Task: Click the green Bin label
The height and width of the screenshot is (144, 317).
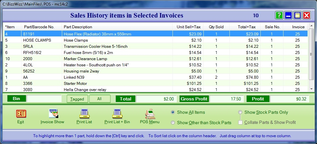Action: coord(17,98)
